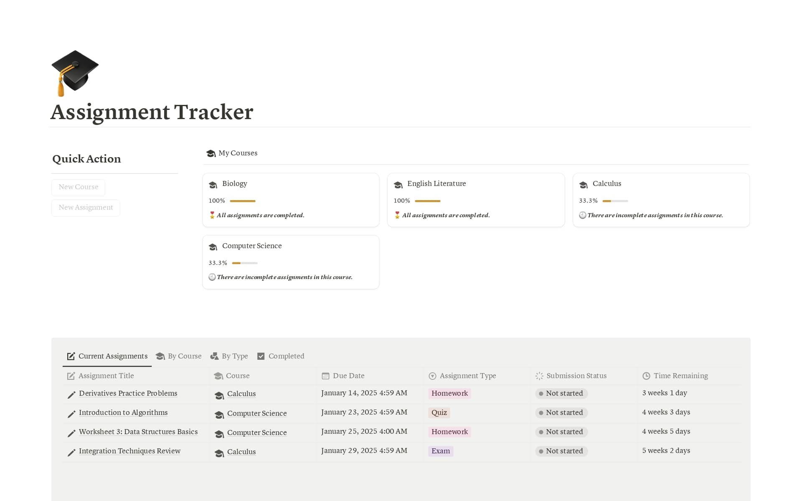
Task: Open the Calculus course link in first row
Action: (x=241, y=394)
